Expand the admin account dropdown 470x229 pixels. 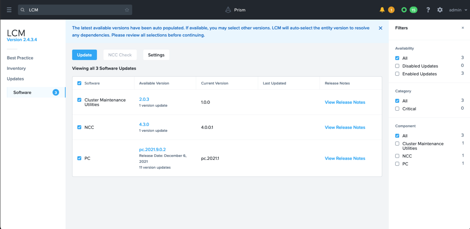coord(457,10)
